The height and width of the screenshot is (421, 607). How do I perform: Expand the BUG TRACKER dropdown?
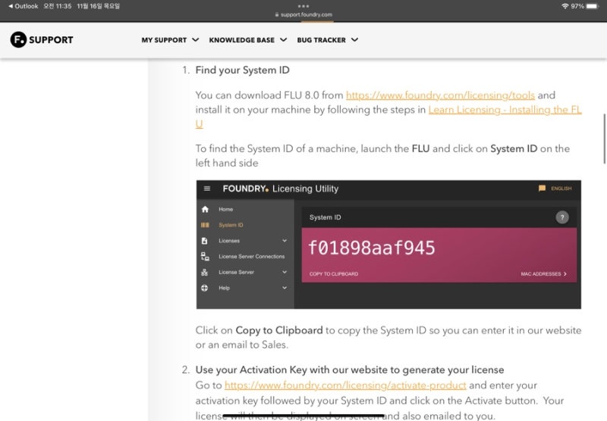click(328, 40)
